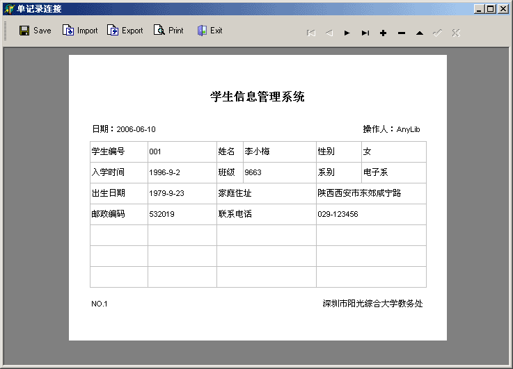Click the Export document icon

click(x=113, y=31)
